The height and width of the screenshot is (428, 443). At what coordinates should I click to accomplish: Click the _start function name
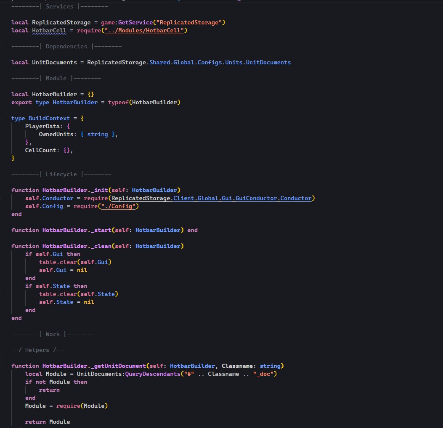[x=101, y=230]
